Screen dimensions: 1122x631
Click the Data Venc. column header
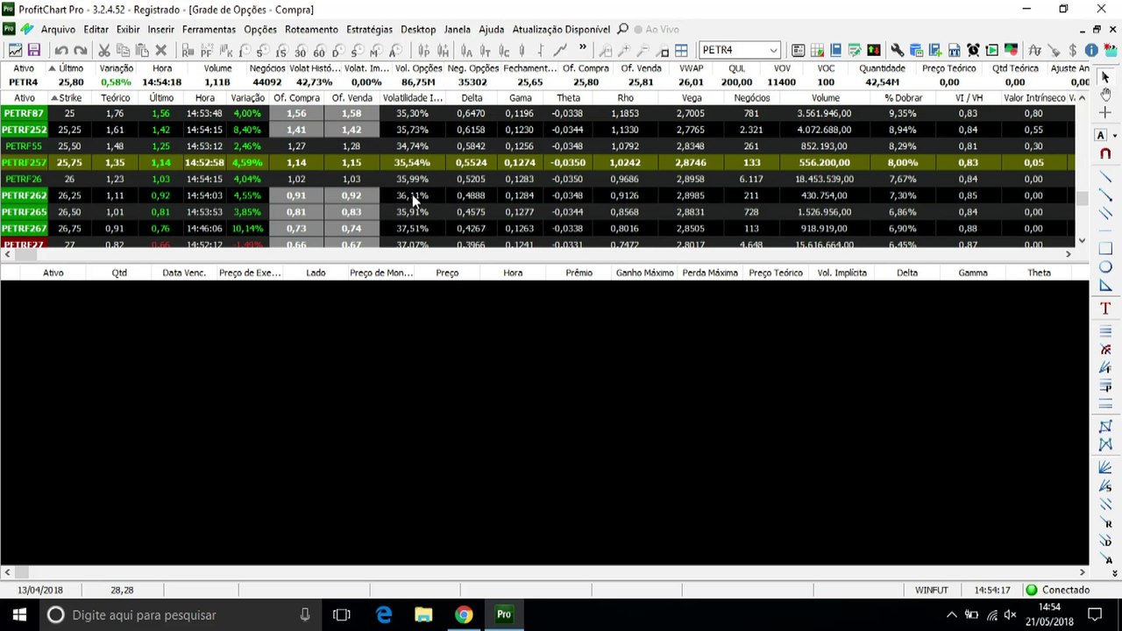tap(184, 273)
